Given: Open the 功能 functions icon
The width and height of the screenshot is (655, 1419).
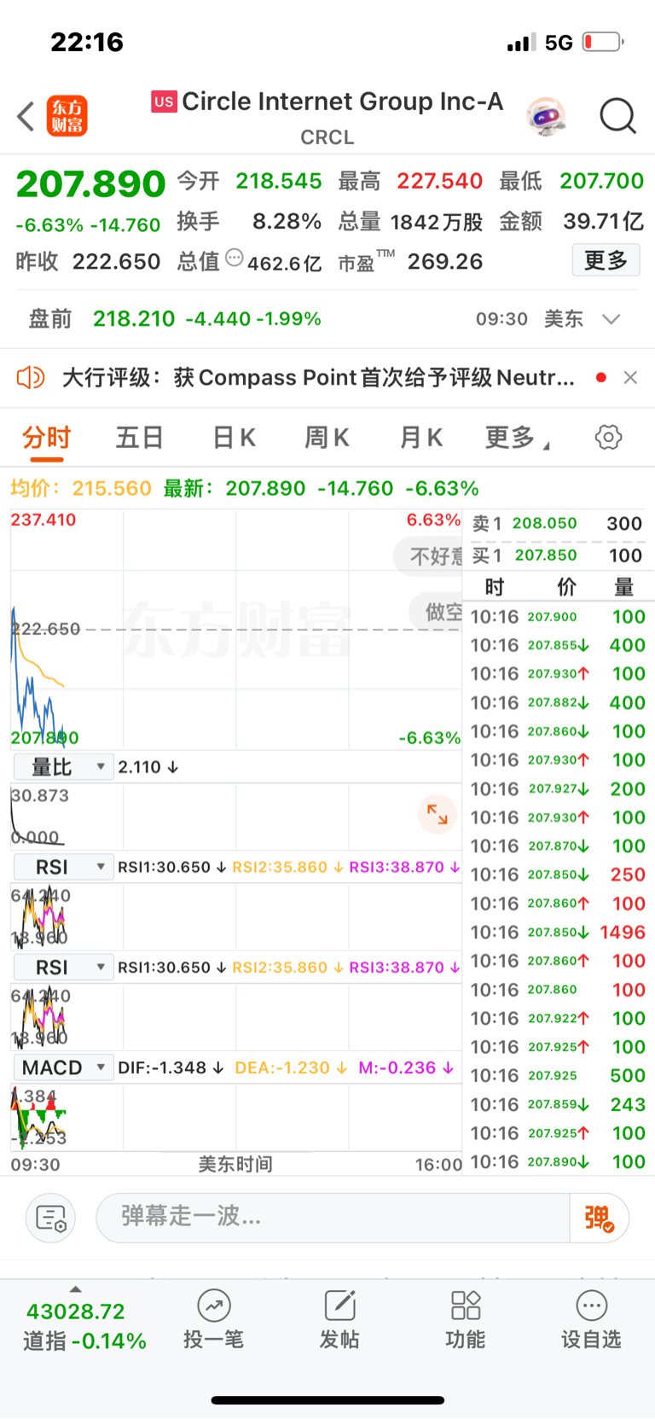Looking at the screenshot, I should pos(466,1319).
